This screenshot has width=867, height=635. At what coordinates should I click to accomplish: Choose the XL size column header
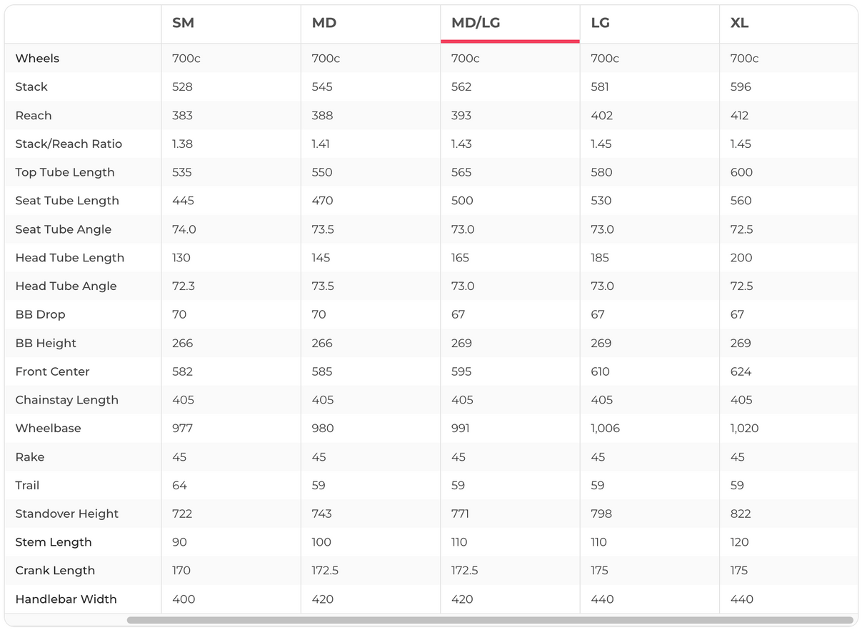point(739,23)
